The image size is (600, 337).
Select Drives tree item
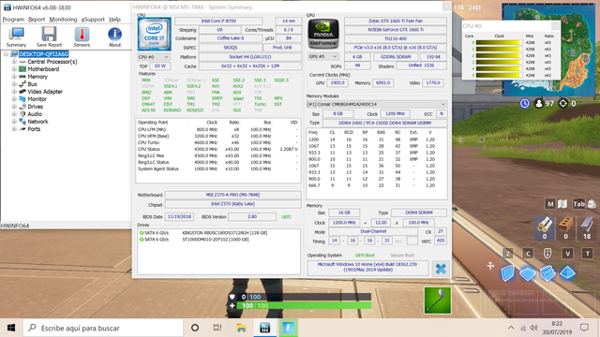[x=36, y=107]
